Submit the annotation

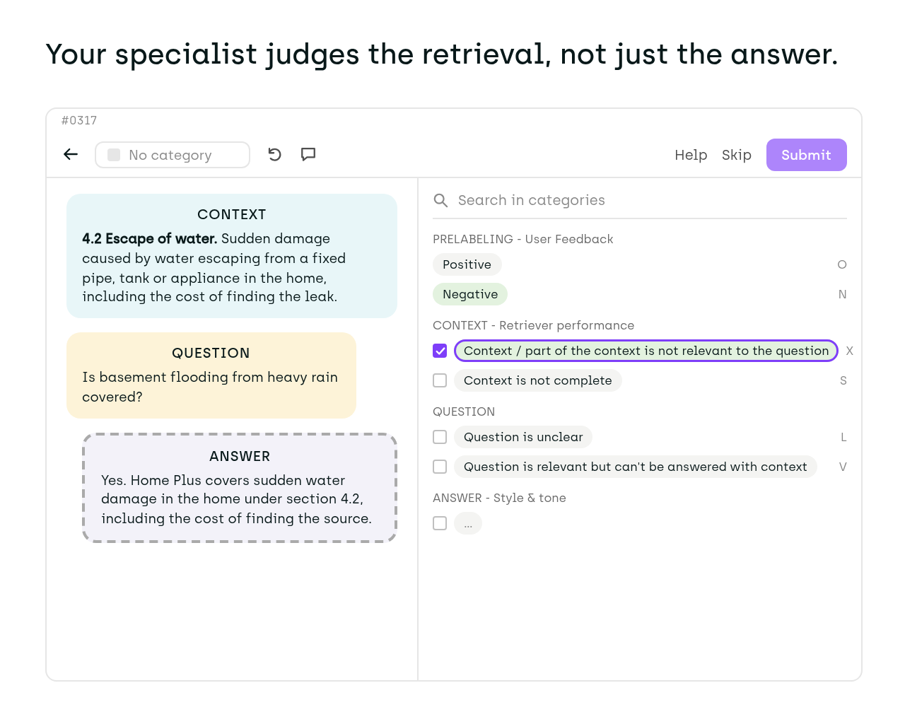coord(806,155)
